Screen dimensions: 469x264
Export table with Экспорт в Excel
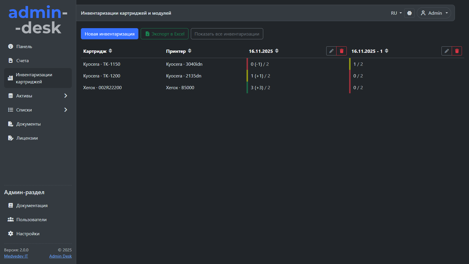click(x=164, y=34)
